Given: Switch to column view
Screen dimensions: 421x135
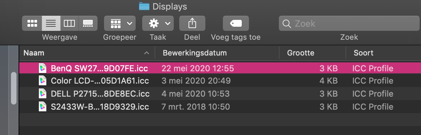Looking at the screenshot, I should [69, 23].
